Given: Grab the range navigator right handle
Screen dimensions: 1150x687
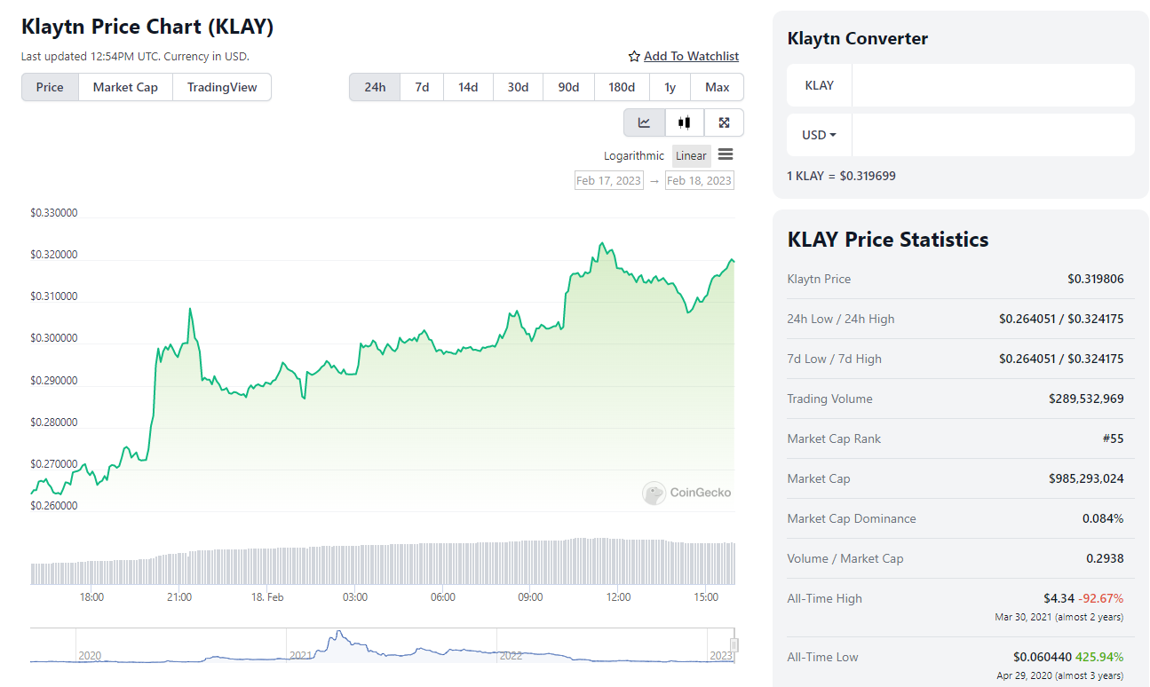Looking at the screenshot, I should click(734, 645).
